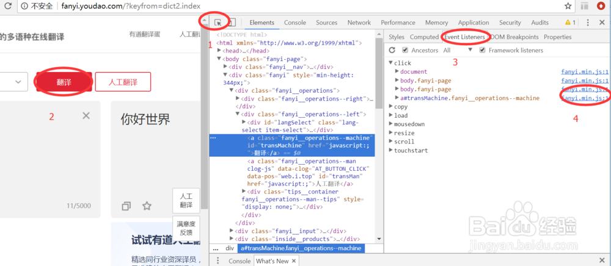Collapse the body fanyi-page node

pos(219,59)
